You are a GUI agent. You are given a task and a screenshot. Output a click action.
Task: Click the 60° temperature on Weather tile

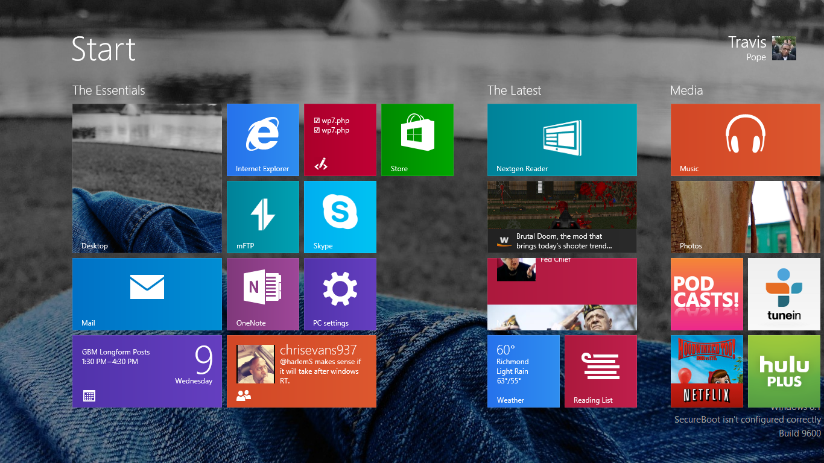(506, 350)
